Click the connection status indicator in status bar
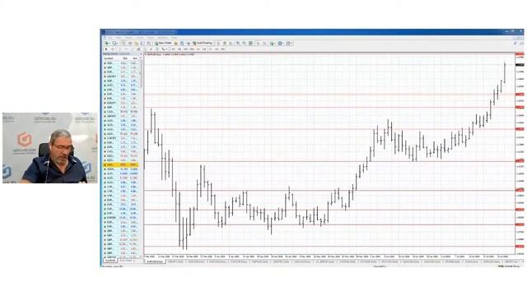Image resolution: width=527 pixels, height=296 pixels. pos(509,266)
